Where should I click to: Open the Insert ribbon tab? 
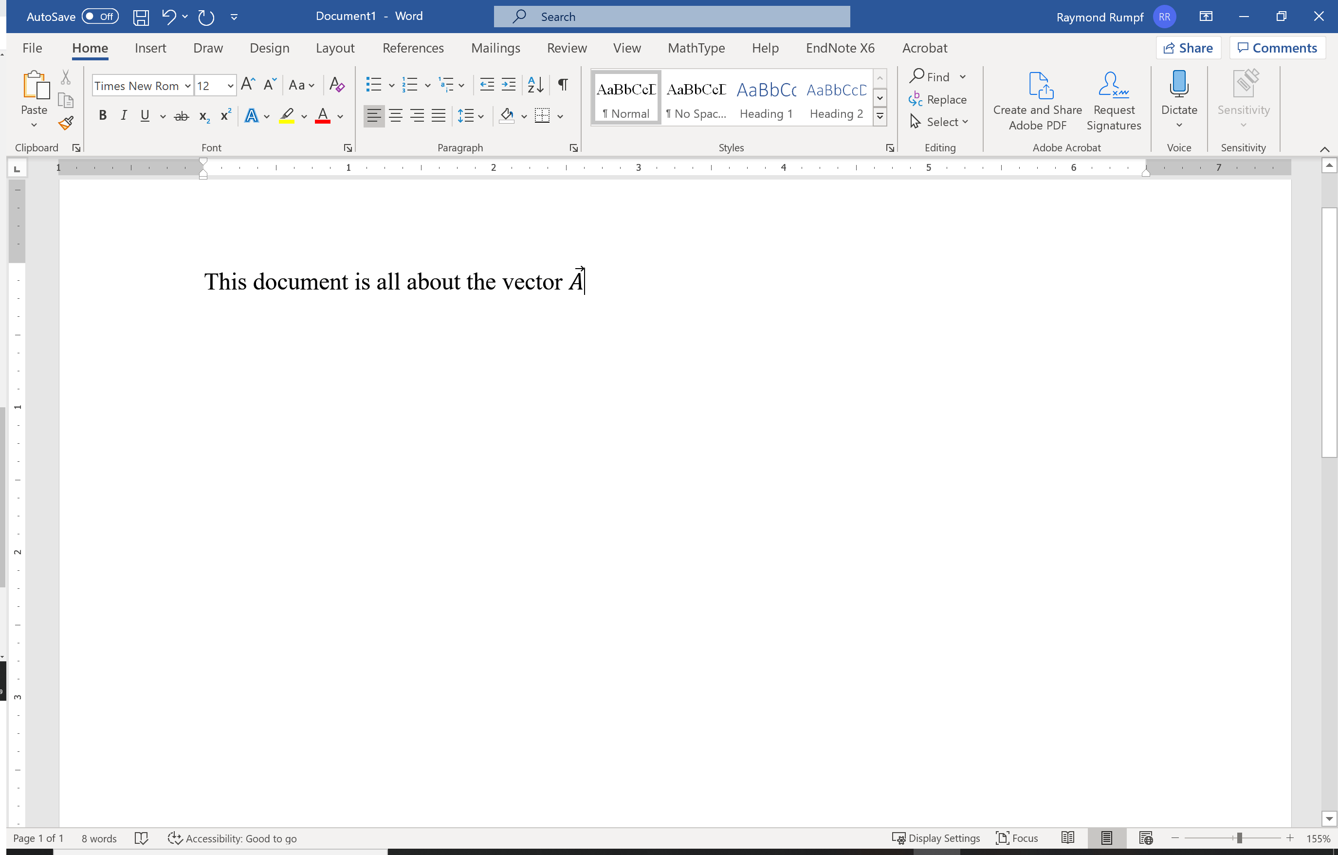click(x=150, y=48)
